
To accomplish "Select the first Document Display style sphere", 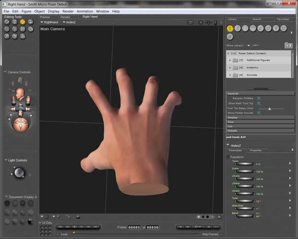I will coord(7,203).
